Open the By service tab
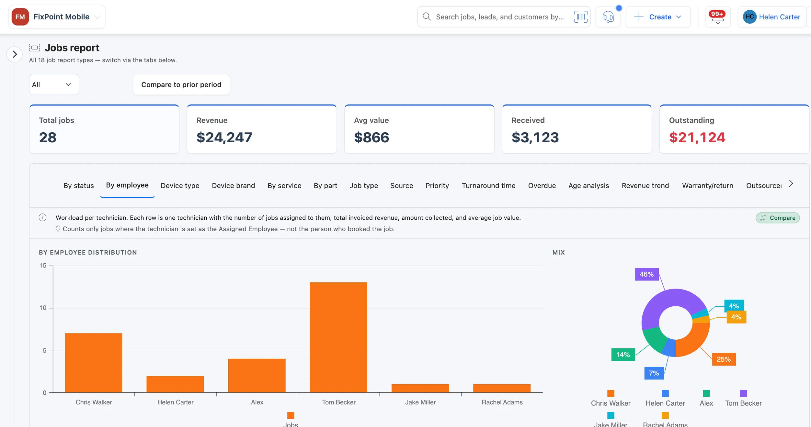811x427 pixels. pos(284,186)
